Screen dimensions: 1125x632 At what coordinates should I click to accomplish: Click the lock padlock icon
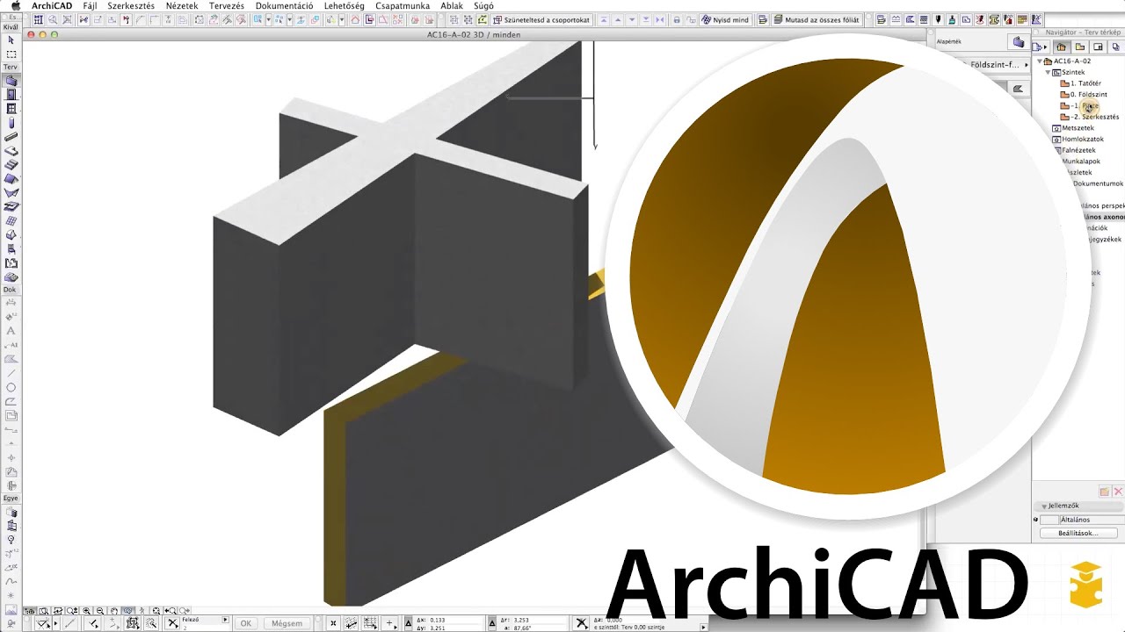[675, 19]
